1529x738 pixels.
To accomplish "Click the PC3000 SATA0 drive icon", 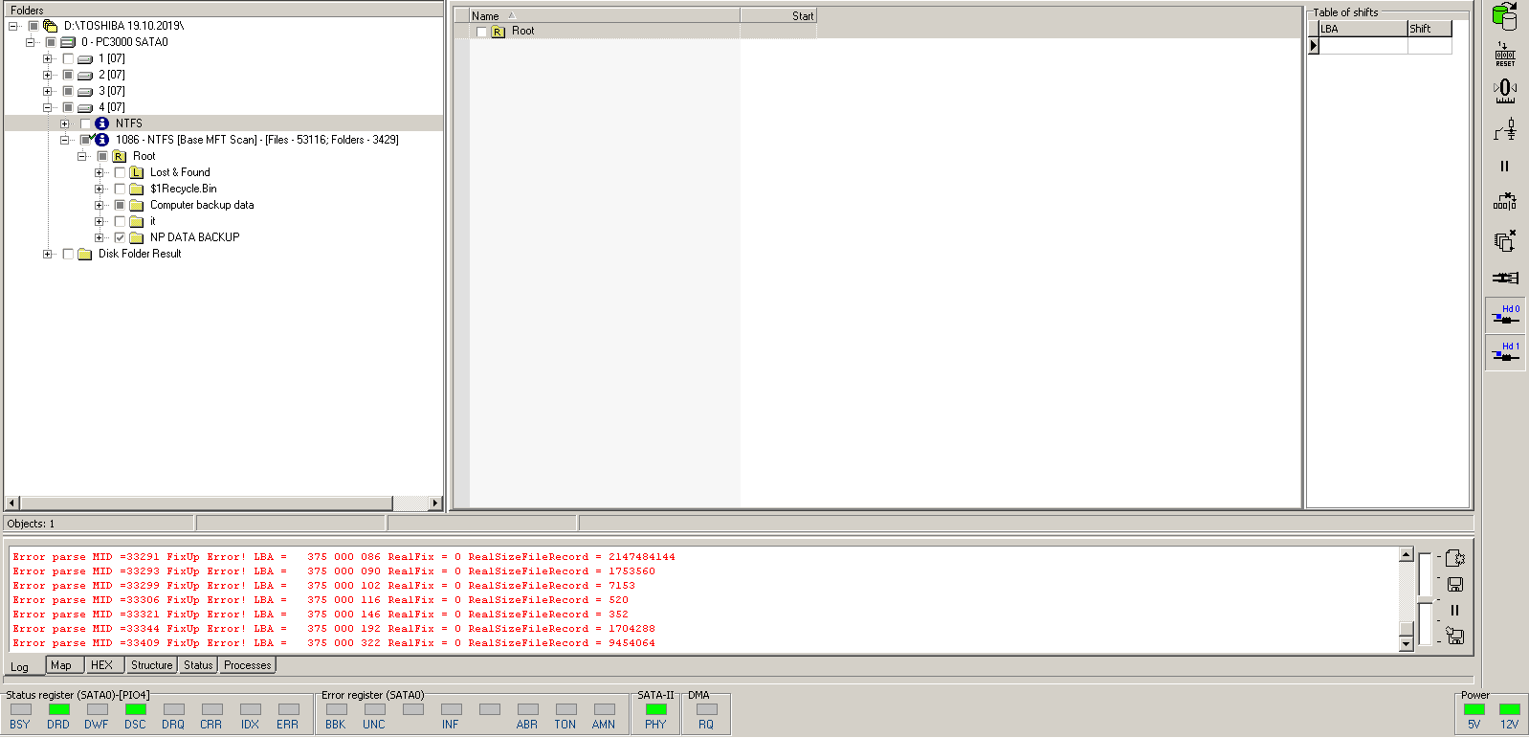I will (68, 42).
